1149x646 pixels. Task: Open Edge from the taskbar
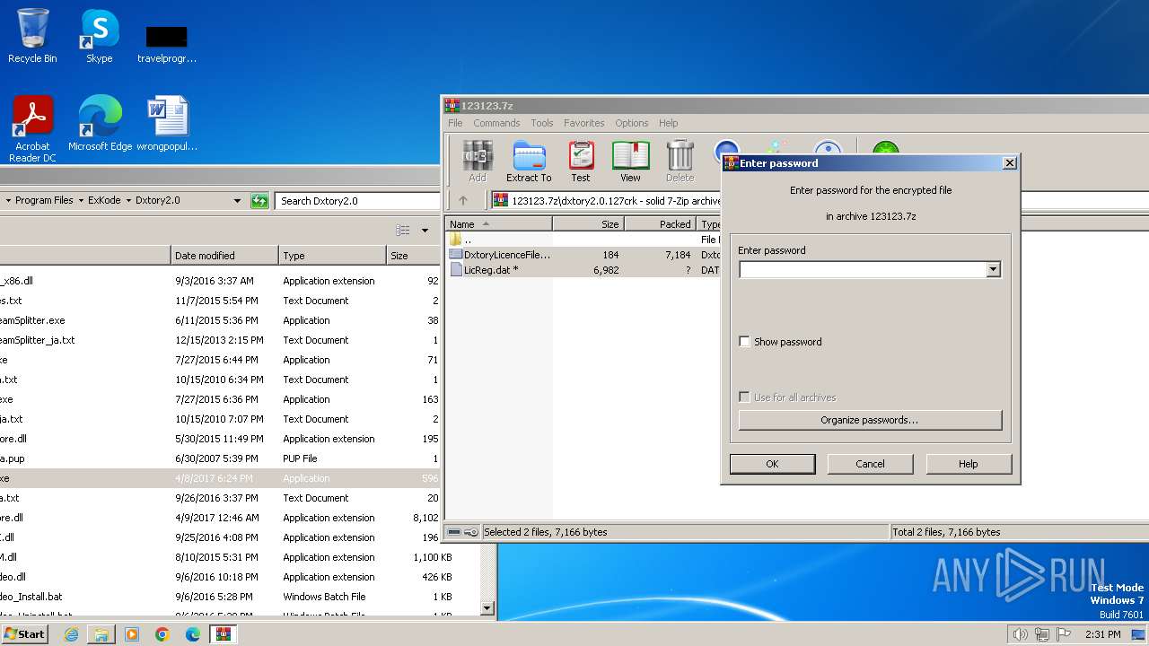point(193,634)
